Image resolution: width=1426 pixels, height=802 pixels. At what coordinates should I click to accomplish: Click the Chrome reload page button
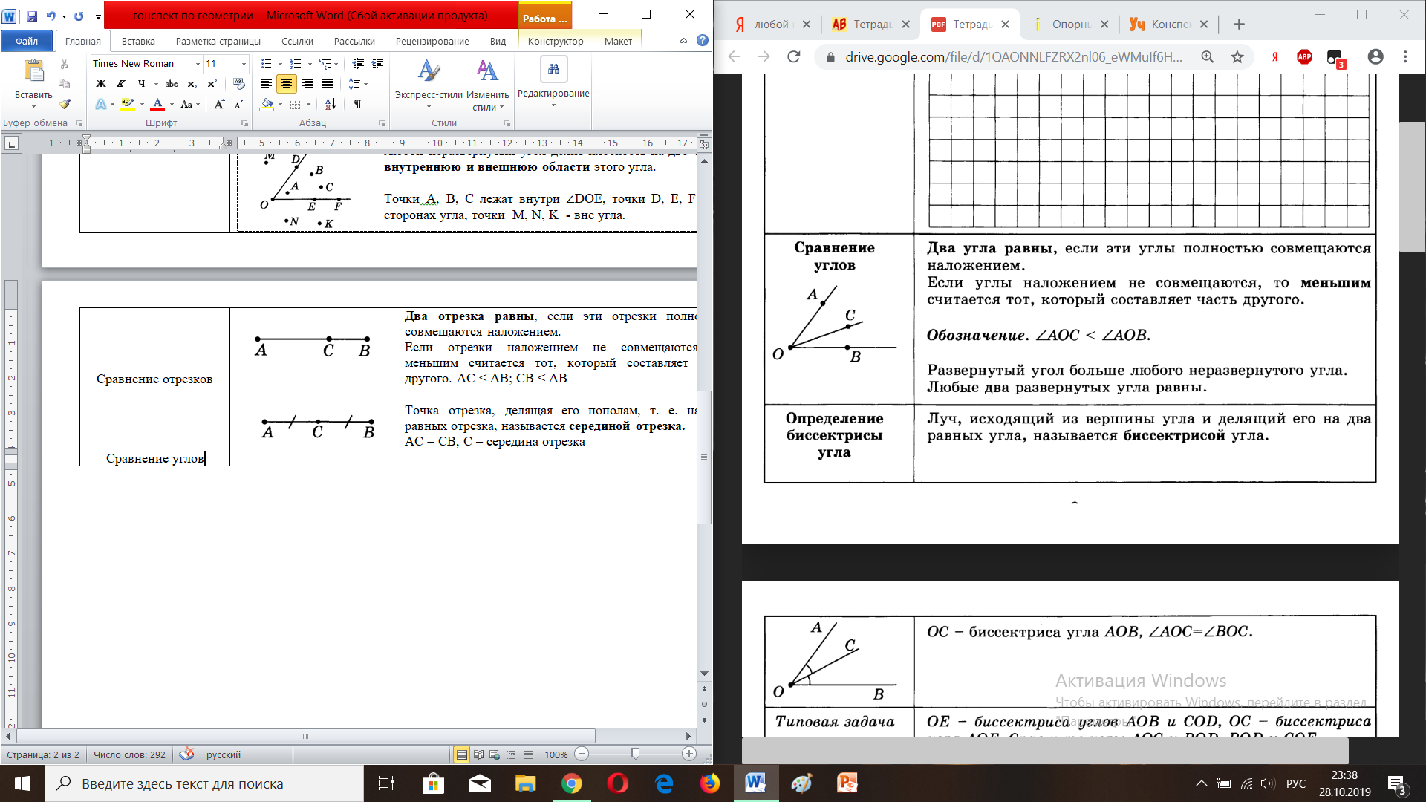coord(794,56)
